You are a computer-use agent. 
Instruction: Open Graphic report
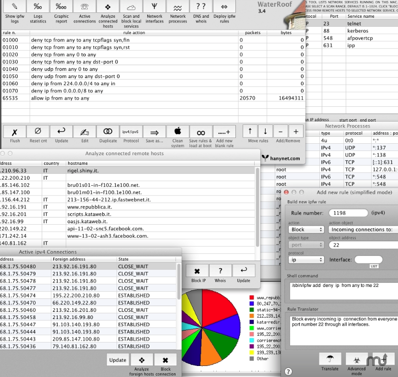(x=61, y=6)
